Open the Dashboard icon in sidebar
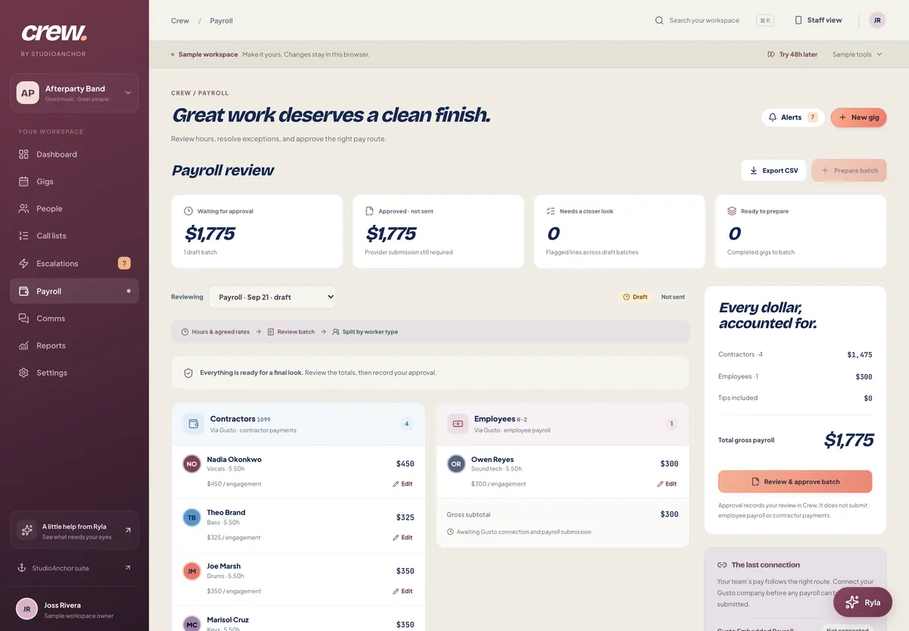The width and height of the screenshot is (909, 631). click(23, 155)
